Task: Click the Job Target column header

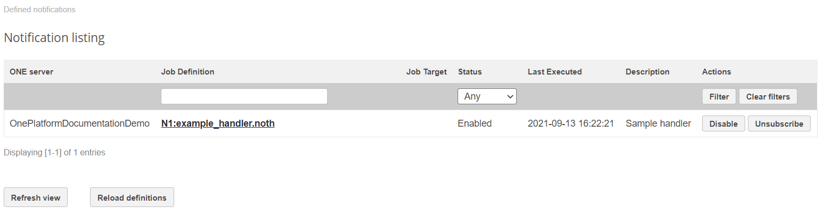Action: 426,72
